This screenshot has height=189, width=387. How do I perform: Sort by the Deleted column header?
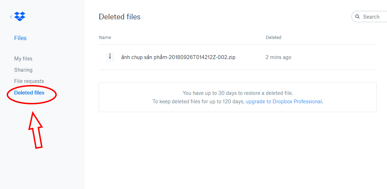274,38
